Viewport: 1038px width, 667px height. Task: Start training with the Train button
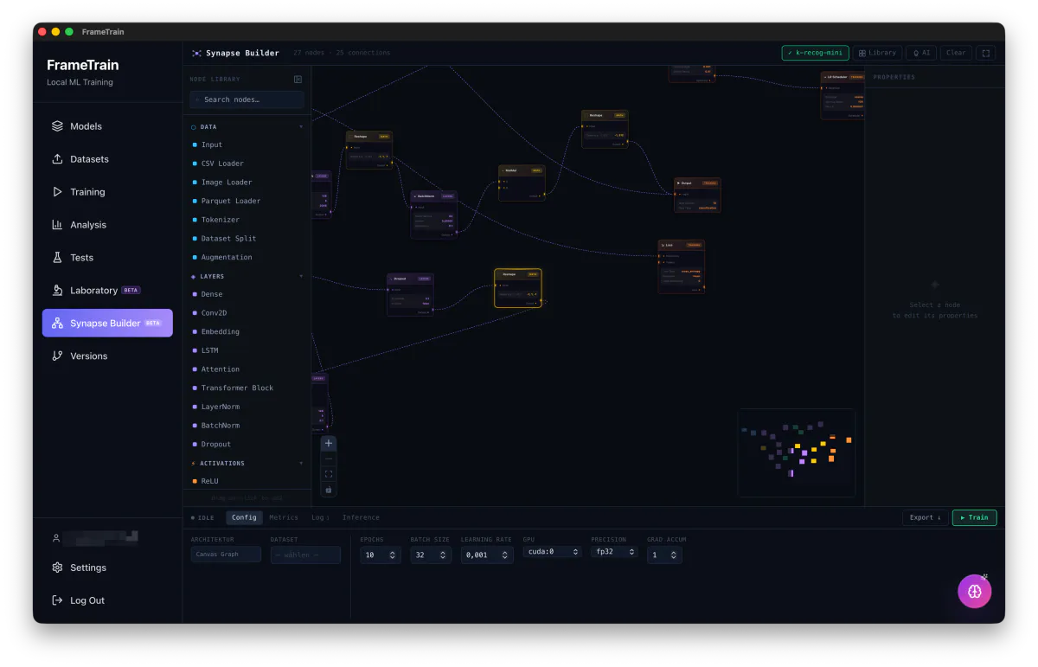(974, 517)
